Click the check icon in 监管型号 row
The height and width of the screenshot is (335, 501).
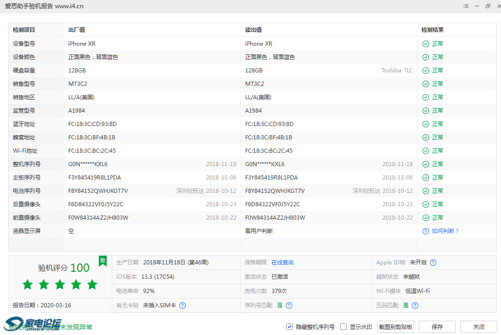[x=426, y=111]
